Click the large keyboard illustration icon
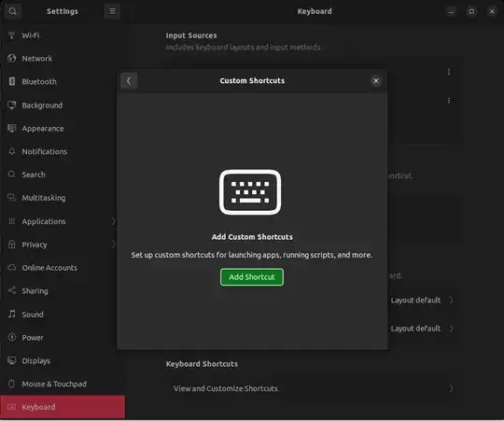This screenshot has width=504, height=421. [250, 192]
